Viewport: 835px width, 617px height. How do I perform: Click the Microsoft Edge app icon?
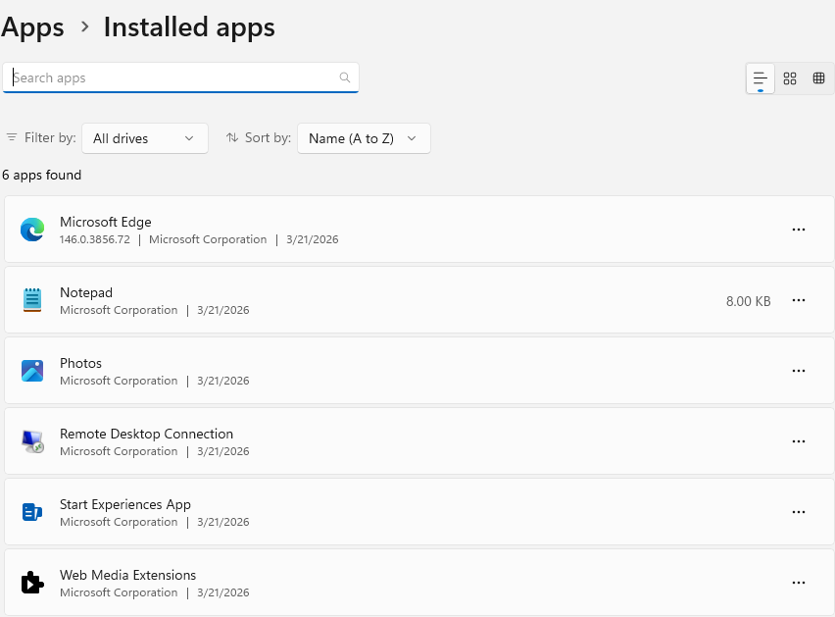(x=32, y=230)
